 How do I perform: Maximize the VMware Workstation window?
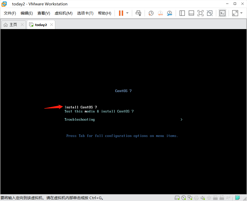click(x=235, y=4)
